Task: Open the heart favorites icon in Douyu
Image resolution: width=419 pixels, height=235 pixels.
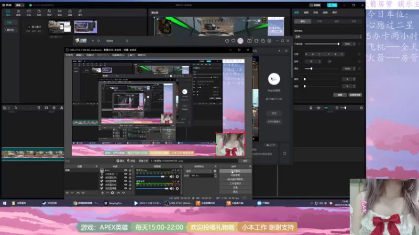Action: 233,41
